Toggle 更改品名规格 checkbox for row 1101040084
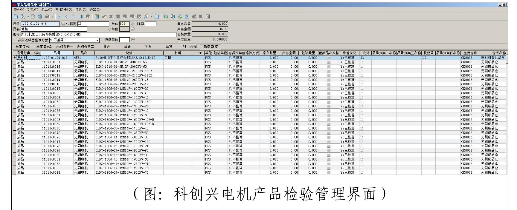517x210 pixels. [329, 172]
